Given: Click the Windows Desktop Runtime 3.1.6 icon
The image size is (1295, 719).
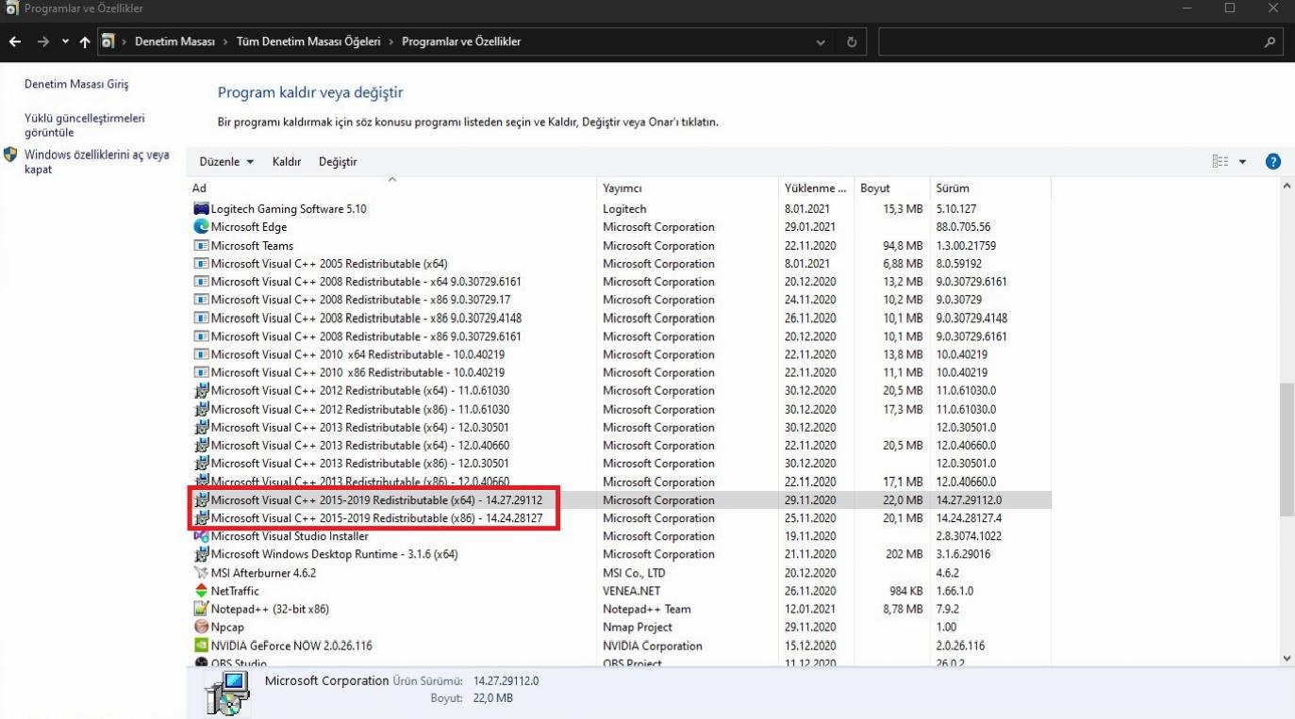Looking at the screenshot, I should click(201, 555).
